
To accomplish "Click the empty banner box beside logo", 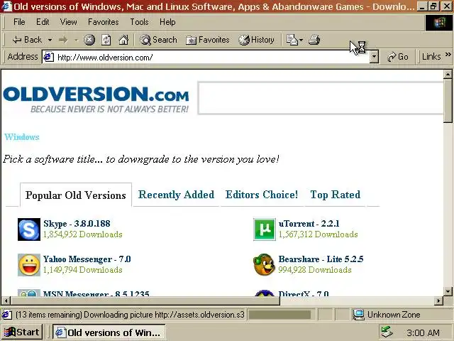I will pyautogui.click(x=320, y=98).
